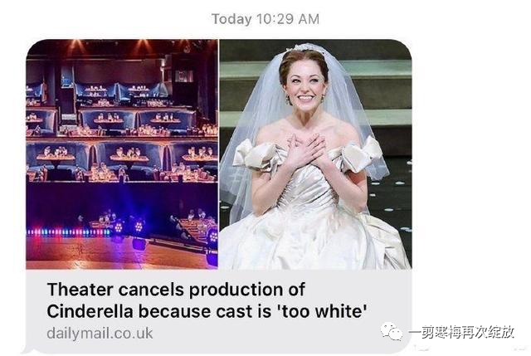Click the tiara on the woman's head
Viewport: 531px width, 356px height.
tap(304, 47)
